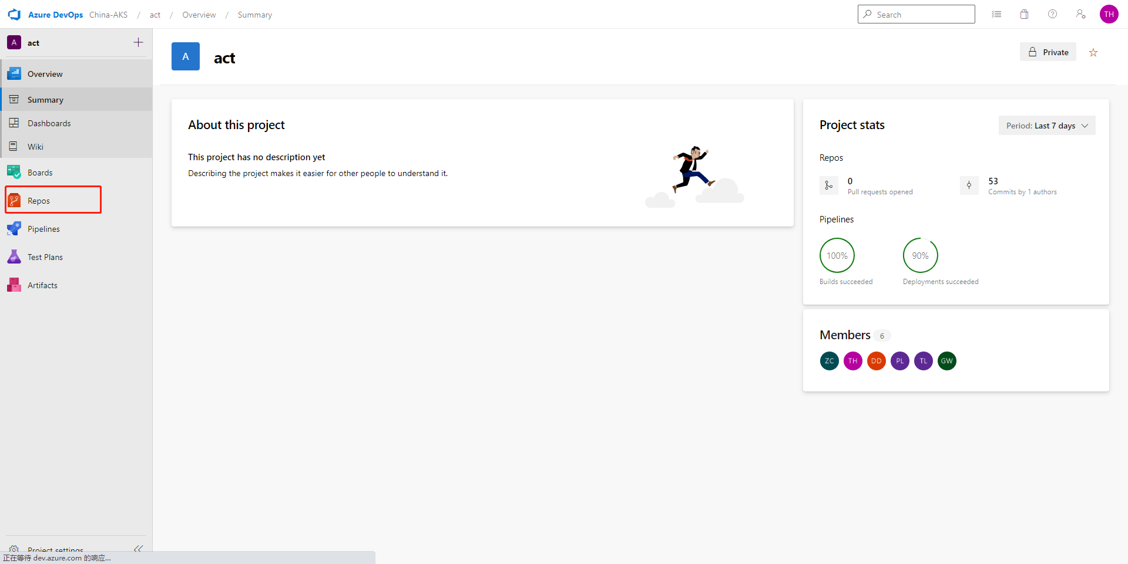Click the plus button next to act
The image size is (1128, 564).
tap(138, 42)
